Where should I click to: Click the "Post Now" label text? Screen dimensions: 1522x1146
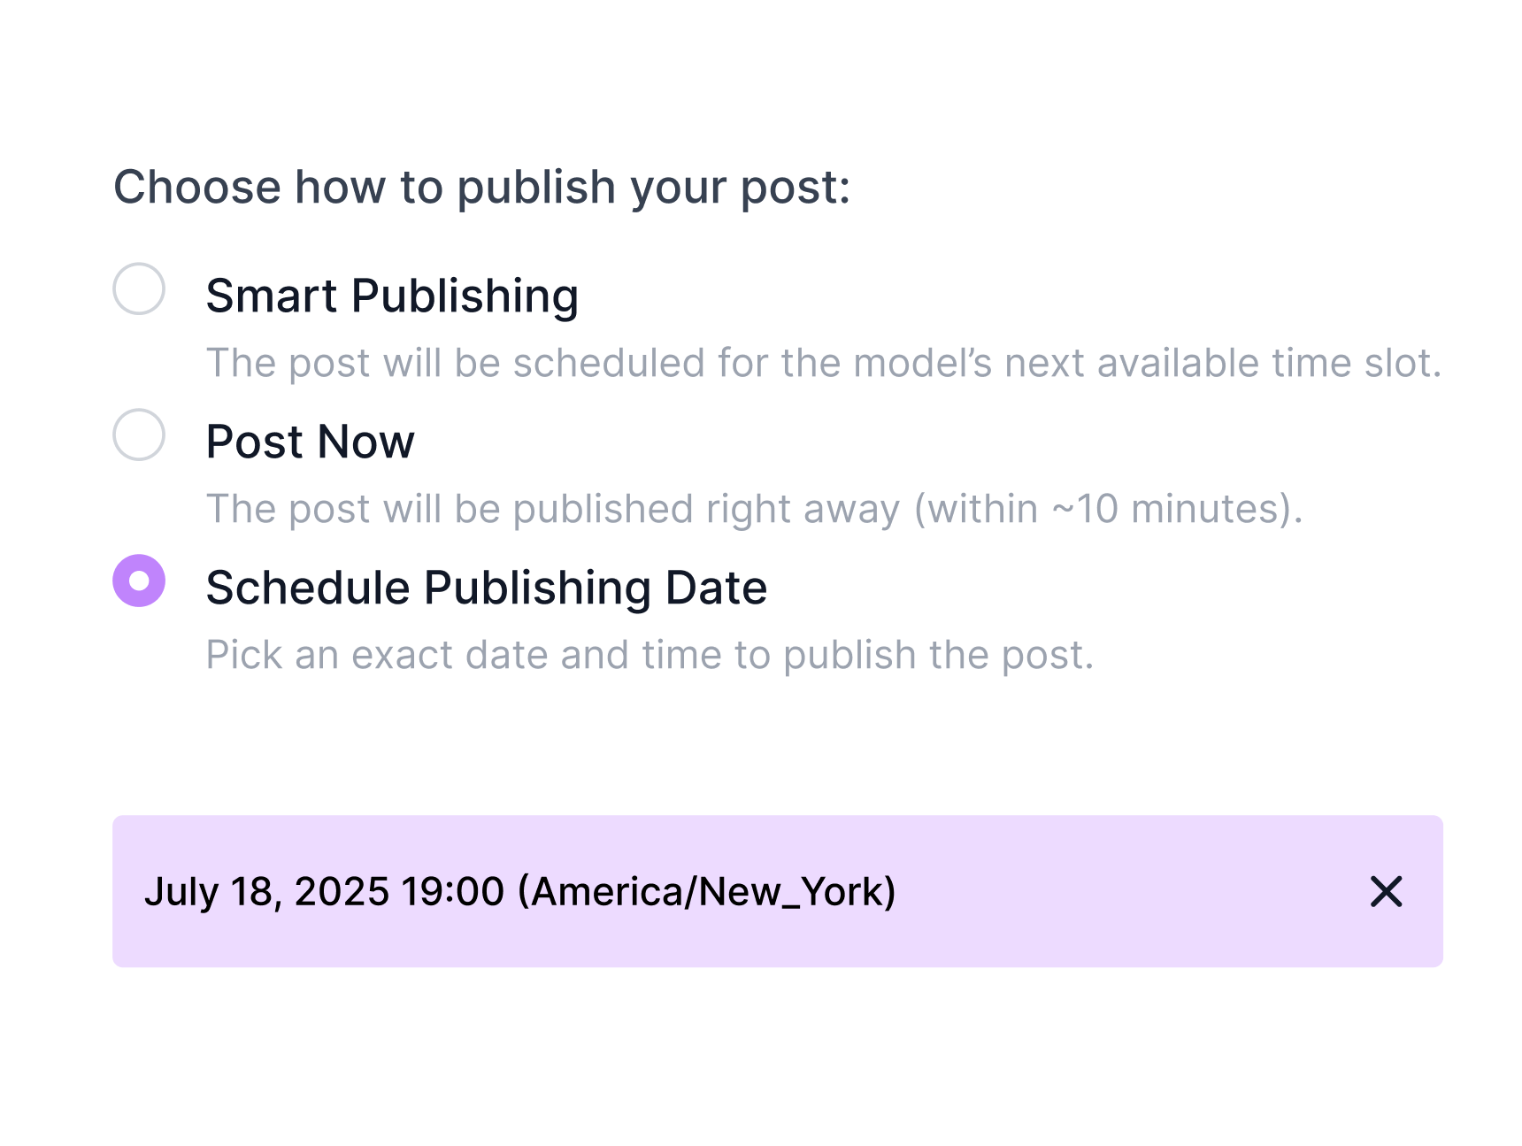[310, 442]
